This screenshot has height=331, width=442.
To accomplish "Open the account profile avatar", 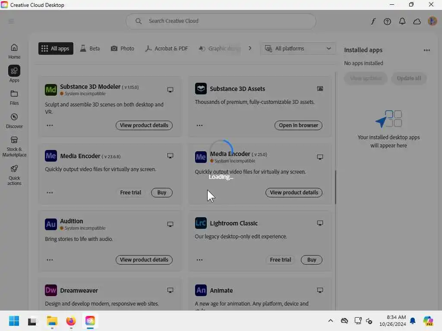I will click(x=432, y=21).
